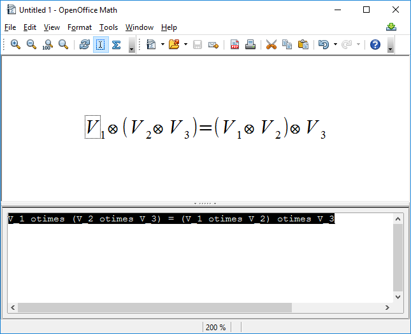
Task: Open the Catalog sigma symbols icon
Action: [117, 45]
